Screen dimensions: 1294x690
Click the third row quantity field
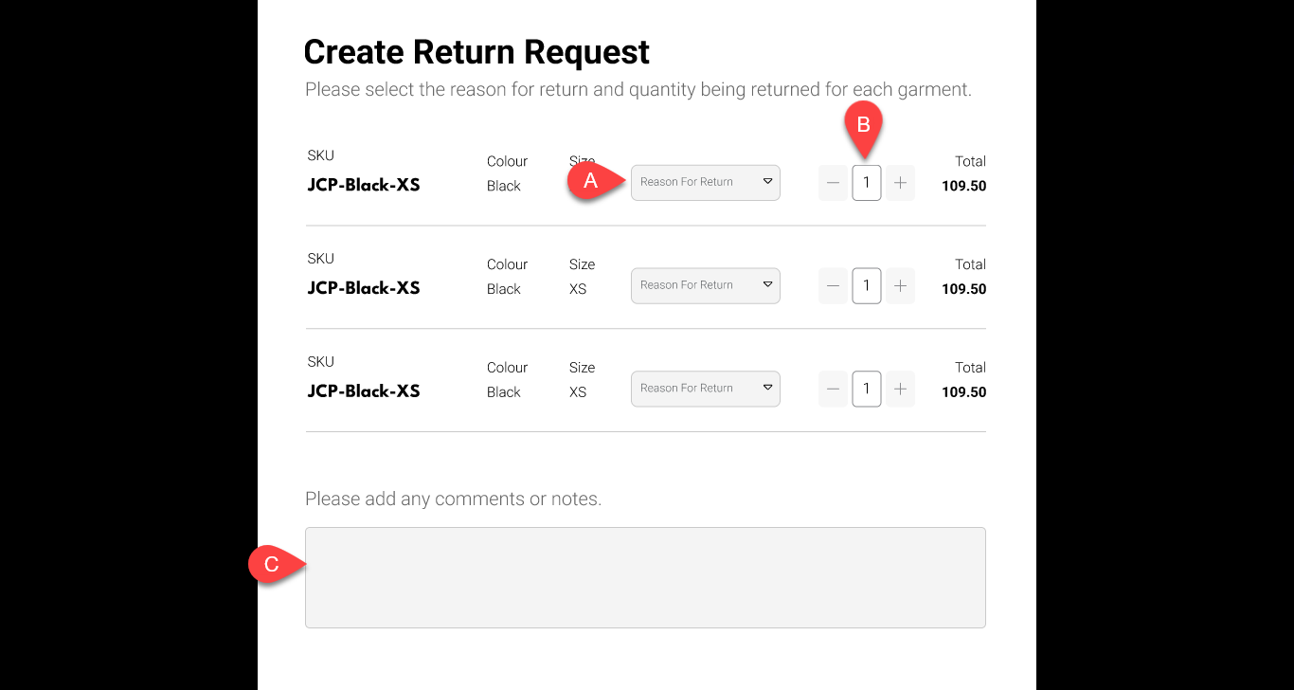point(866,389)
